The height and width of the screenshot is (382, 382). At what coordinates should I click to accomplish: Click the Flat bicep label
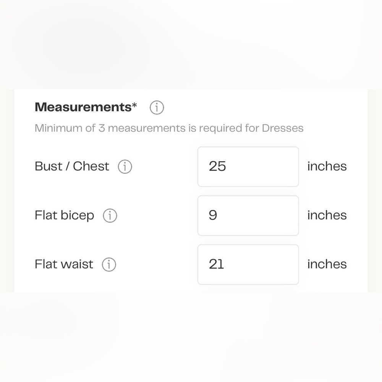pos(64,215)
